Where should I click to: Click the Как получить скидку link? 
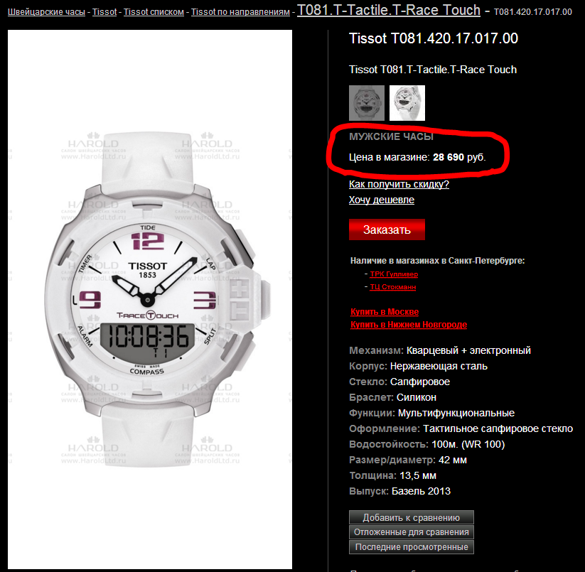399,184
